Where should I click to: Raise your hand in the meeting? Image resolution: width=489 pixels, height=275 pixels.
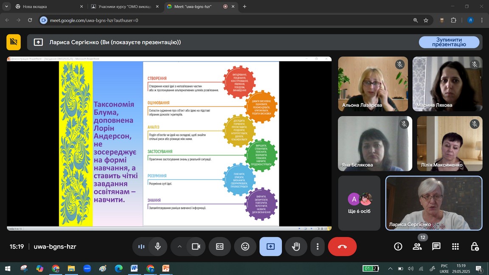(x=296, y=247)
